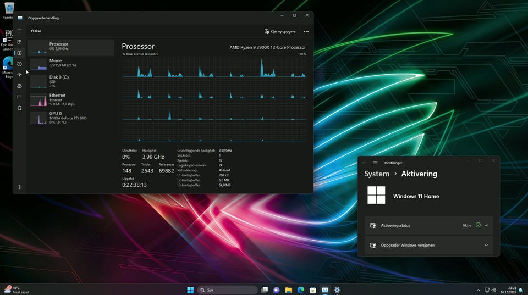Expand 'Oppgrader Windows-versjonen' section
This screenshot has width=528, height=295.
[x=428, y=245]
